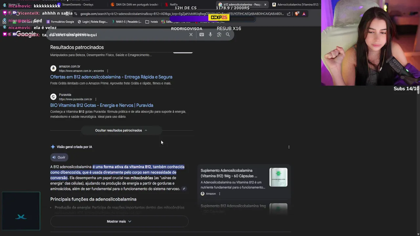420x236 pixels.
Task: Open M4A1-S | Pesadelo bookmark
Action: (x=127, y=22)
